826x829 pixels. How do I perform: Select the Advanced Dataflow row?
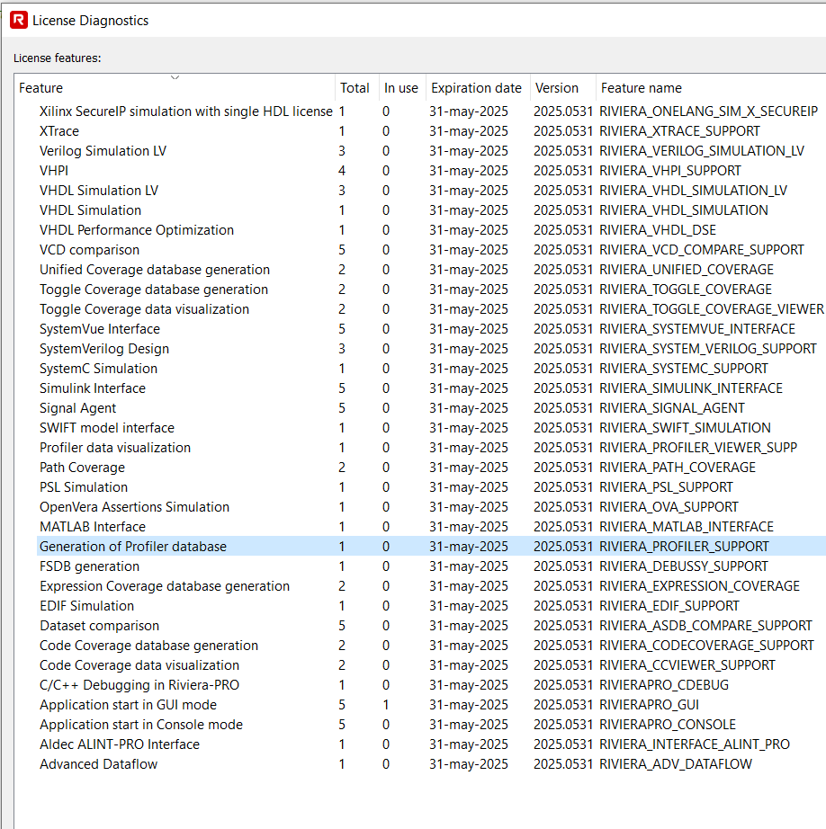coord(98,764)
